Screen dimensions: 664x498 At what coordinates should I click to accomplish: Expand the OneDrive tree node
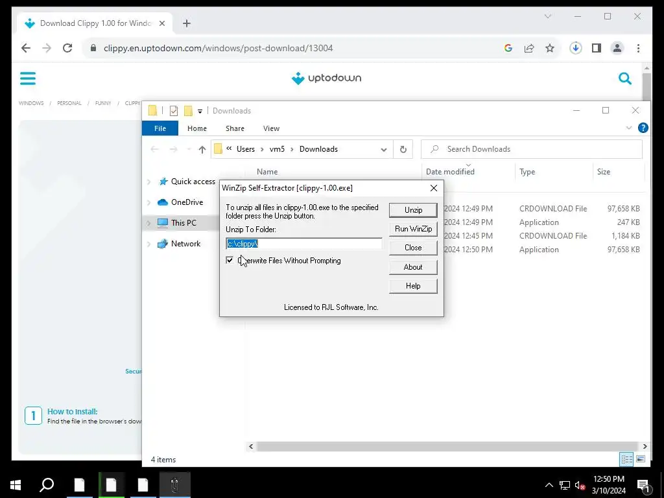point(148,202)
